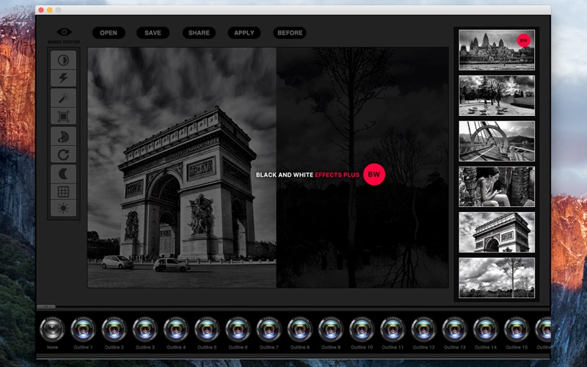Select the lightning bolt tool
The height and width of the screenshot is (367, 587).
click(x=63, y=78)
